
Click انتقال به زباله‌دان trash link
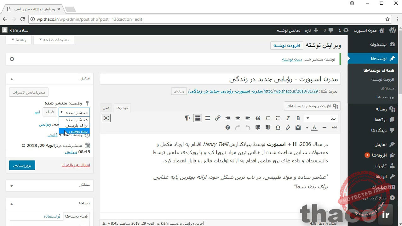[76, 165]
